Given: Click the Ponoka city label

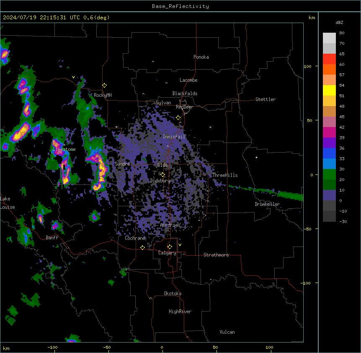Looking at the screenshot, I should tap(201, 57).
